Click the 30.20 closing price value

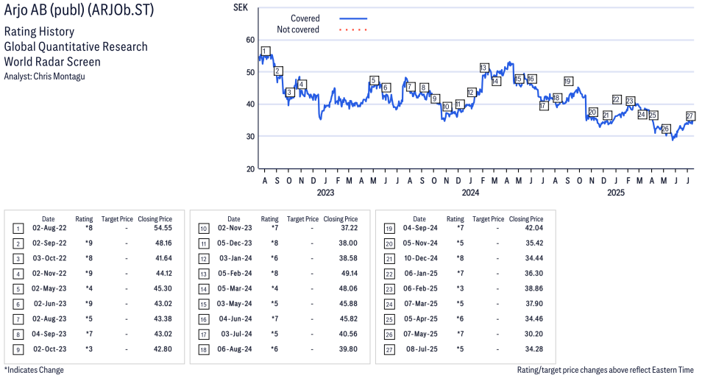click(x=534, y=334)
